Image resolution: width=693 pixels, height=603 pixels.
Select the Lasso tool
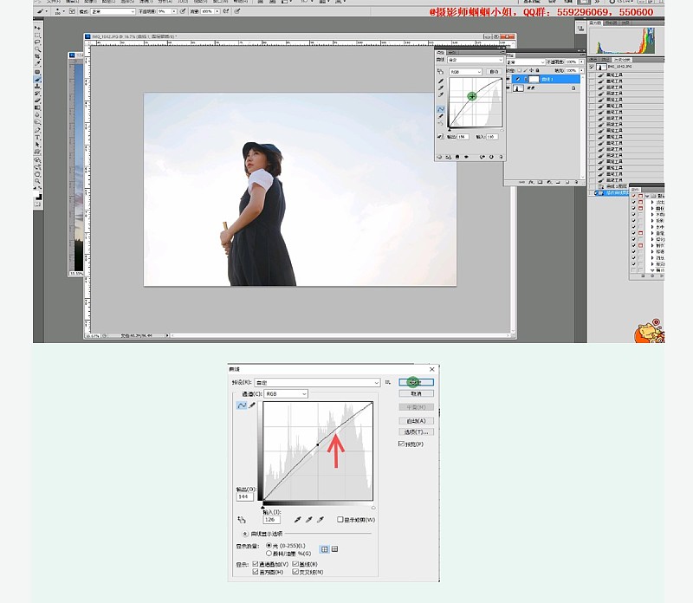point(37,42)
